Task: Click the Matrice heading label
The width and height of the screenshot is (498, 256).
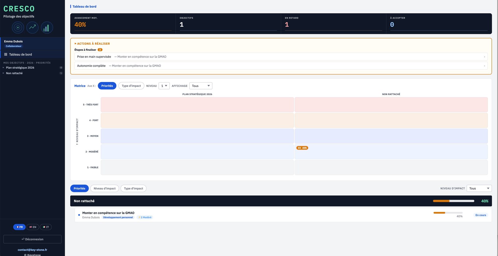Action: pos(80,86)
